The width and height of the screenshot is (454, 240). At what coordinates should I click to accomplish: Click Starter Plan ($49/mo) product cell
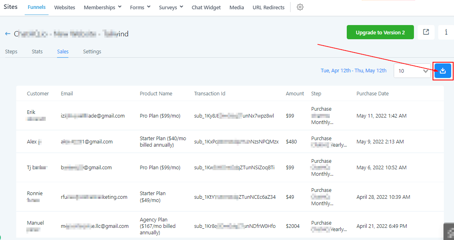click(153, 197)
